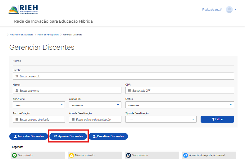
Task: Open the Aluno EJA dropdown
Action: (95, 105)
